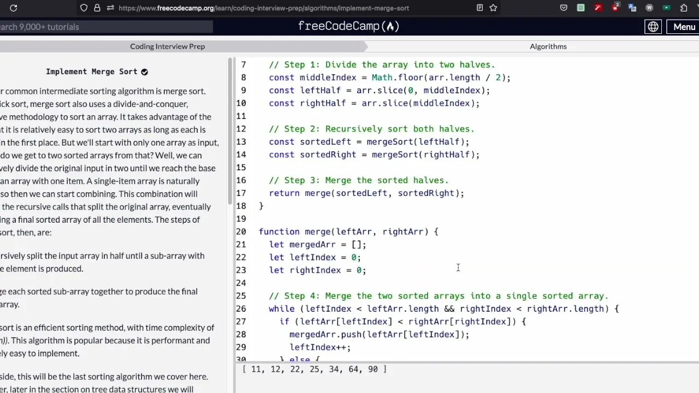Click the divider handle between instructions and editor

(x=235, y=224)
